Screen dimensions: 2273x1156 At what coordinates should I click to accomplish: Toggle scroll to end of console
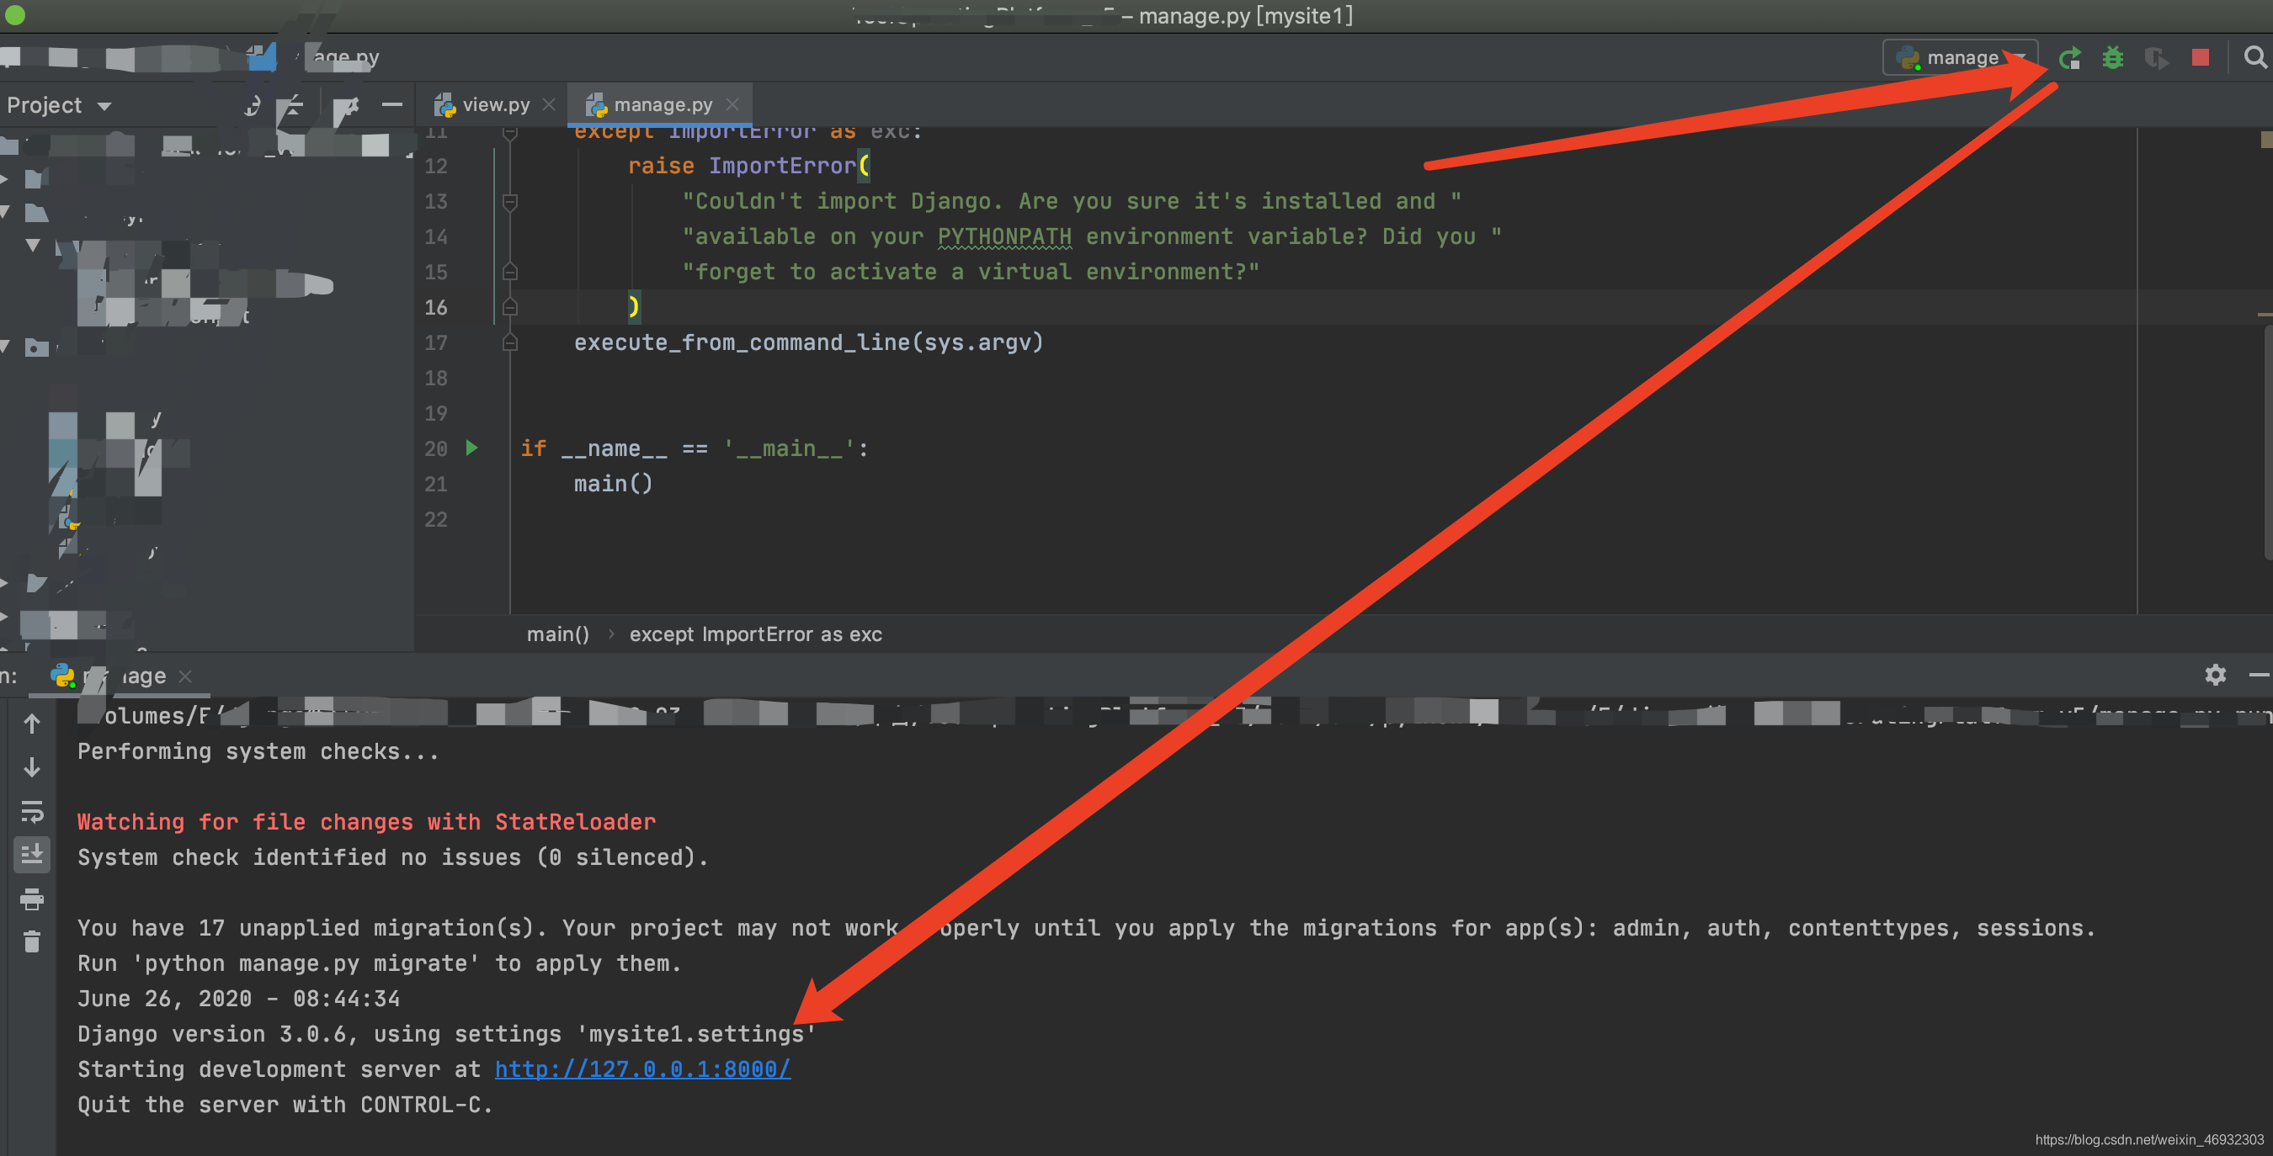(x=32, y=855)
